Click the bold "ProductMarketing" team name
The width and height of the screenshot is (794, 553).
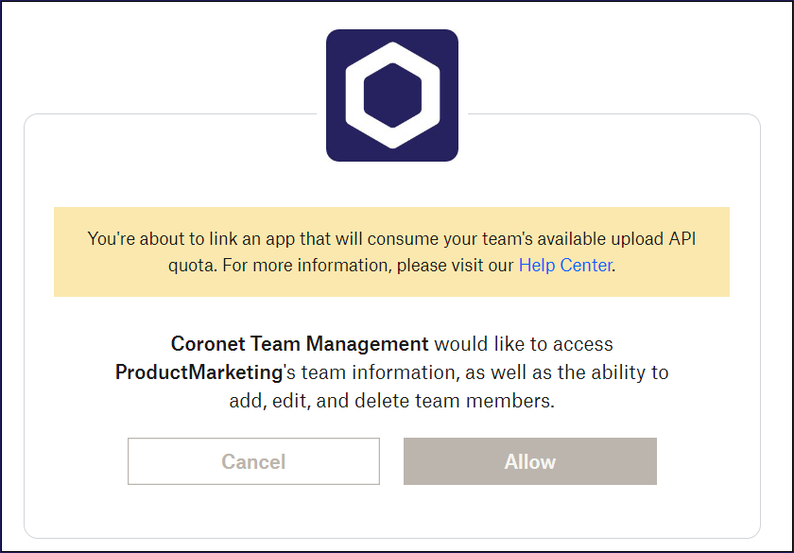(x=198, y=372)
